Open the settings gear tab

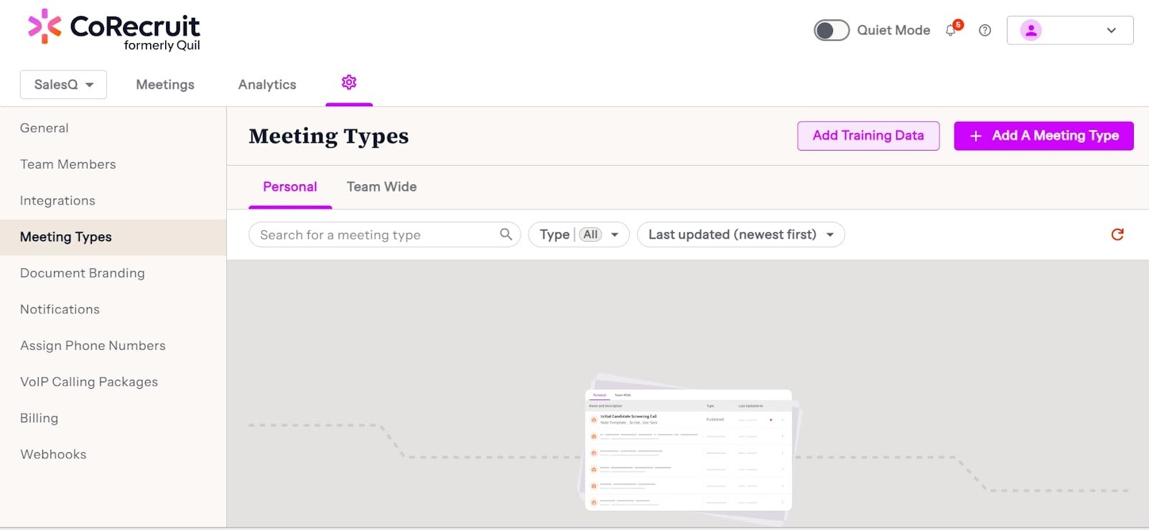(x=349, y=82)
